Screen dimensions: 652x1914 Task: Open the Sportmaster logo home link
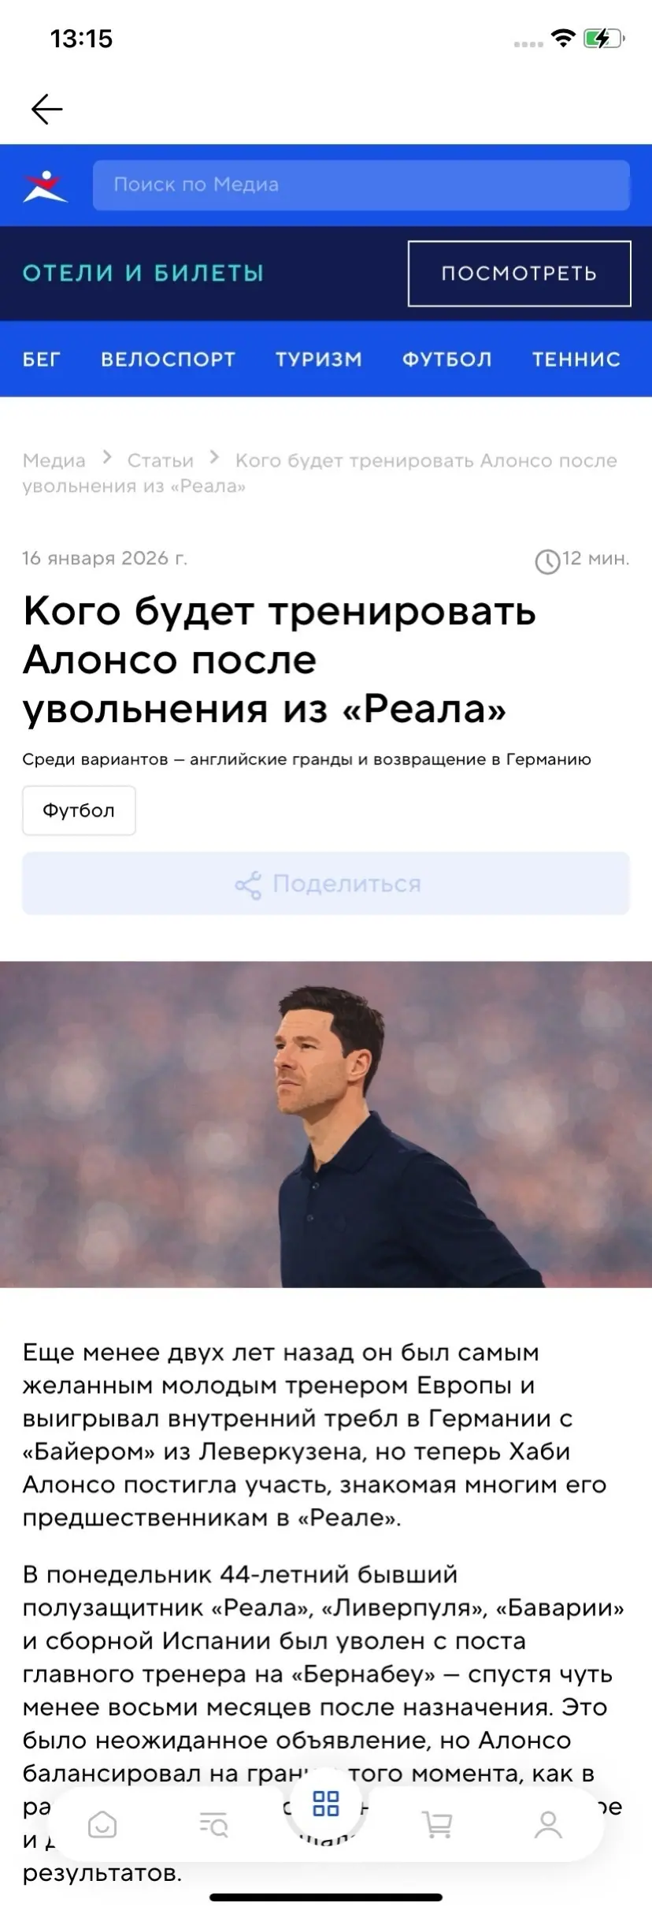coord(45,186)
